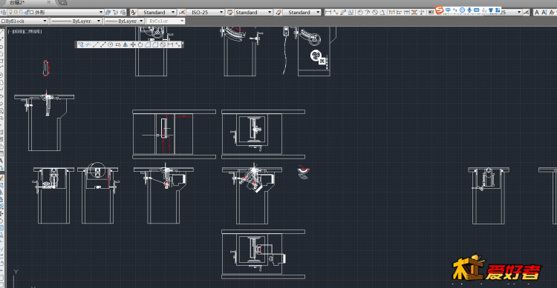Open a new drawing tab
The width and height of the screenshot is (557, 288).
(x=62, y=2)
